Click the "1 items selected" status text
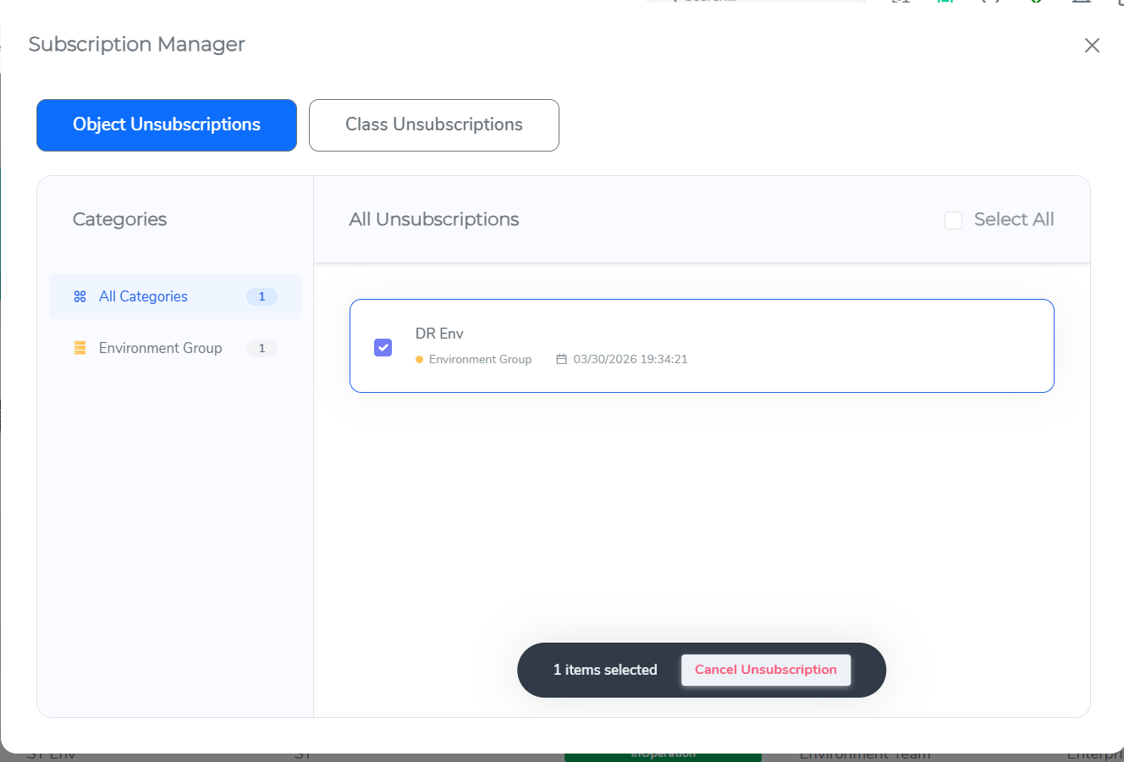 coord(605,670)
